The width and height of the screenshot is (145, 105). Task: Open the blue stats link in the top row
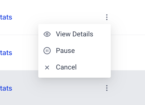click(6, 17)
